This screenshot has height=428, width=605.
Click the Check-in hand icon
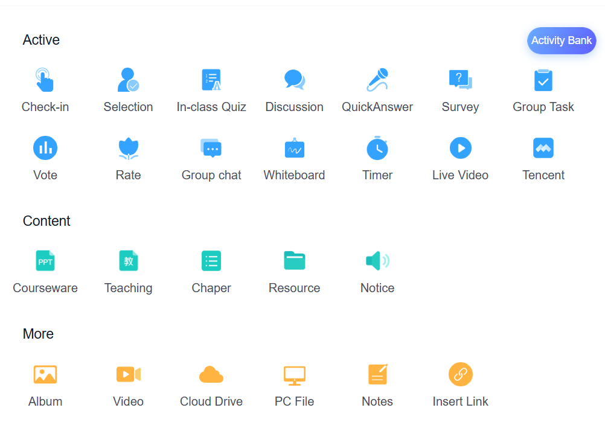pyautogui.click(x=45, y=80)
